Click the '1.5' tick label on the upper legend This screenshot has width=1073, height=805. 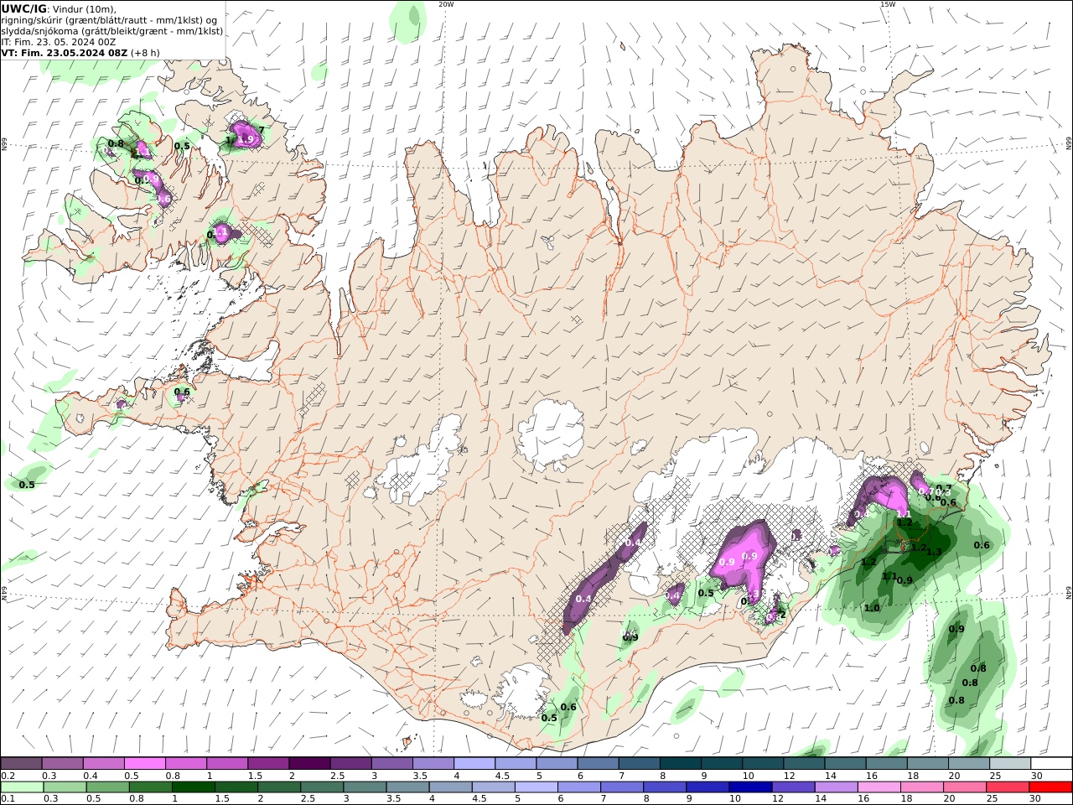255,776
